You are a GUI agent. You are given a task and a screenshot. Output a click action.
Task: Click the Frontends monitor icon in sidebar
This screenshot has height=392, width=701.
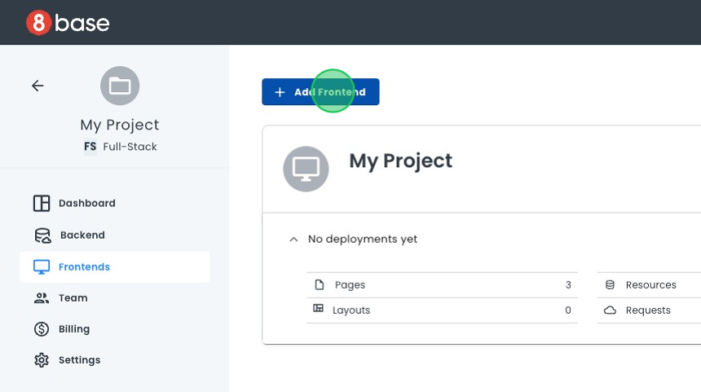[x=42, y=266]
